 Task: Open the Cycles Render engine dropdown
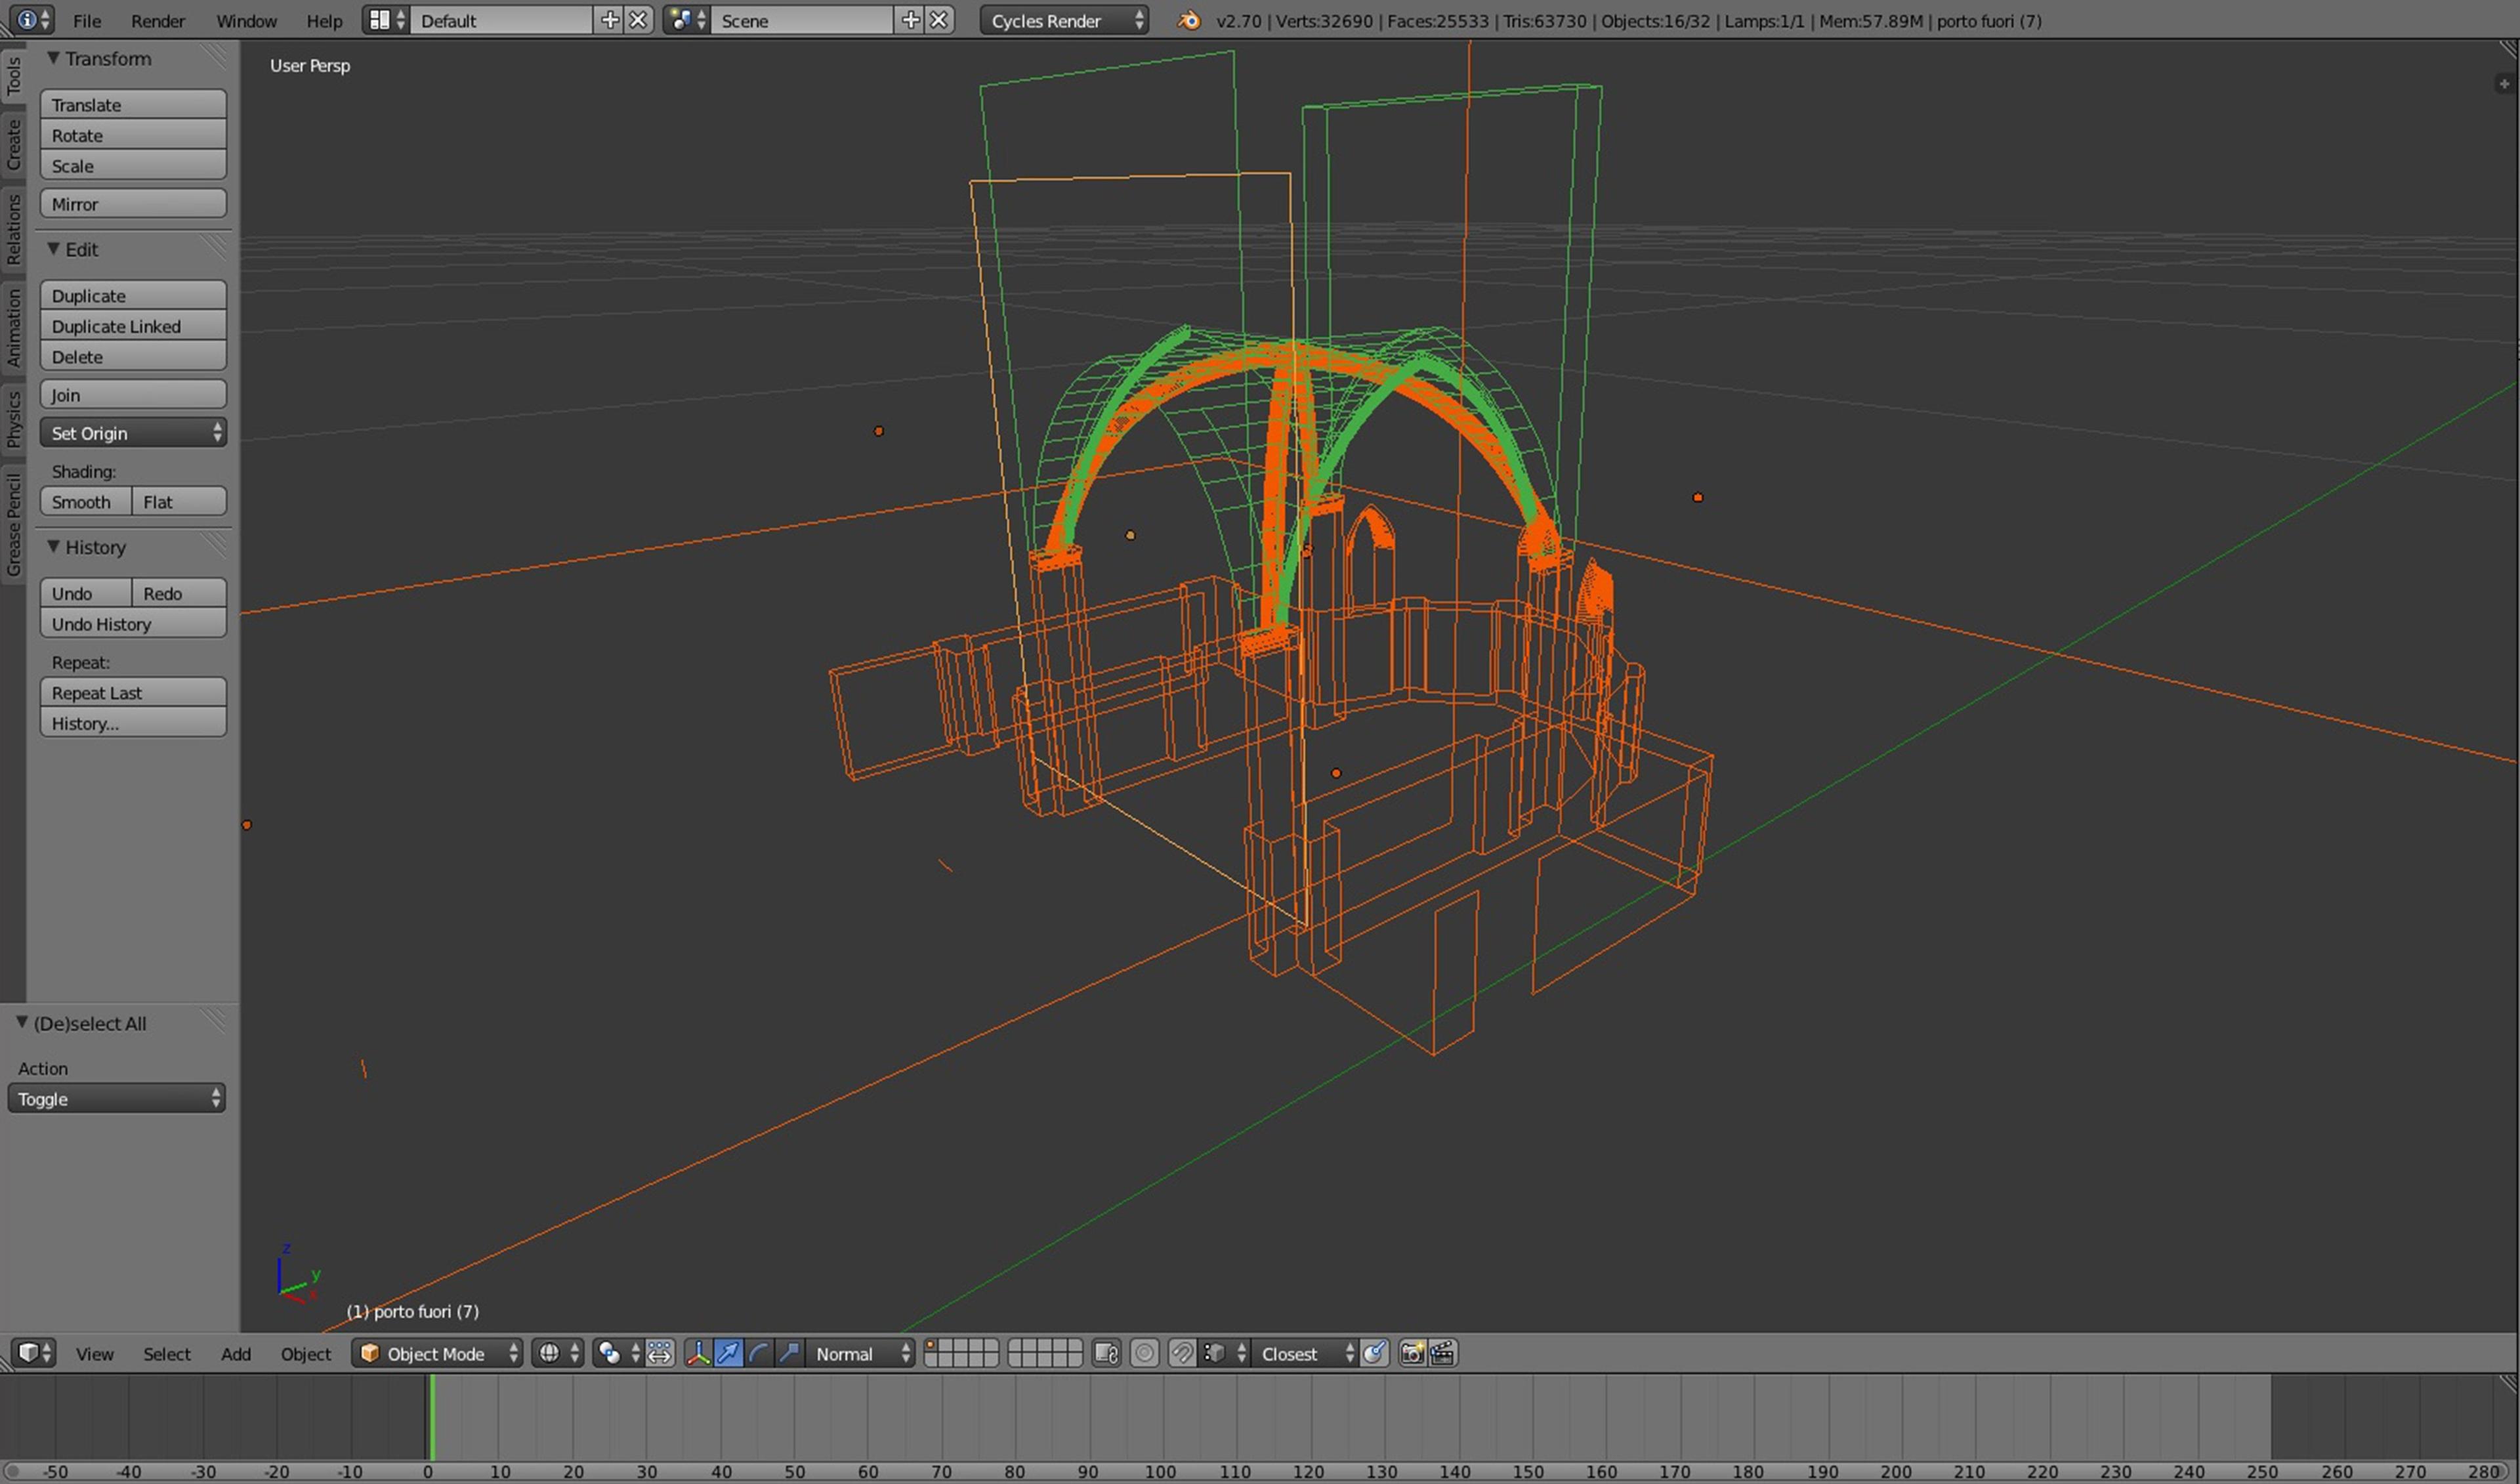[x=1064, y=20]
